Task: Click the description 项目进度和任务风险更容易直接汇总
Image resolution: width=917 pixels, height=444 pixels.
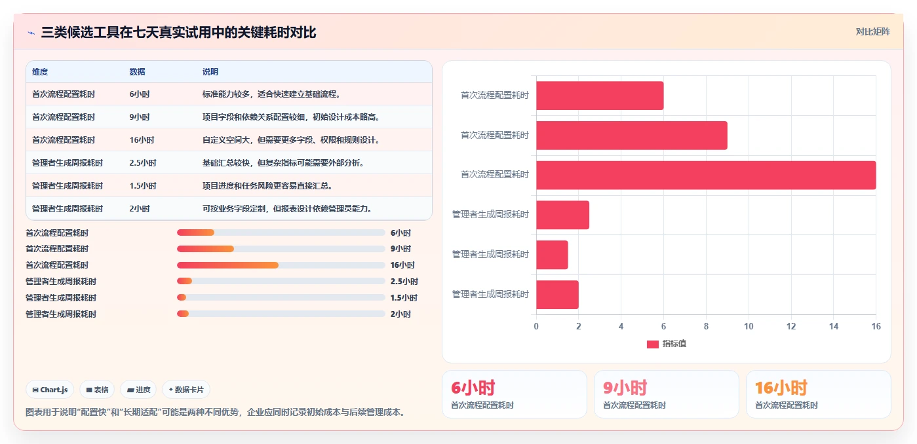Action: click(268, 186)
